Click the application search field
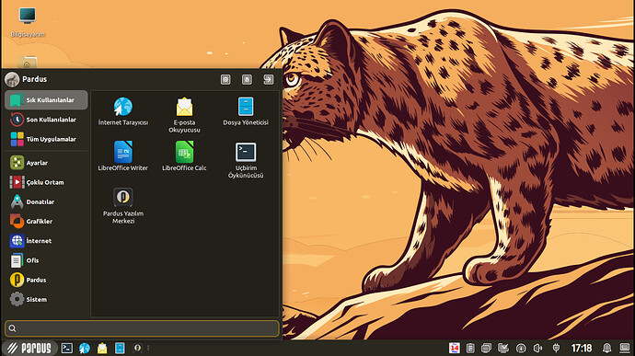The height and width of the screenshot is (356, 635). pyautogui.click(x=142, y=328)
